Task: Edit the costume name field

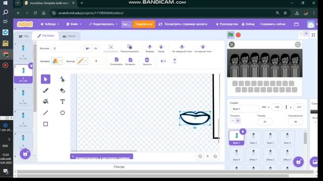Action: 66,48
